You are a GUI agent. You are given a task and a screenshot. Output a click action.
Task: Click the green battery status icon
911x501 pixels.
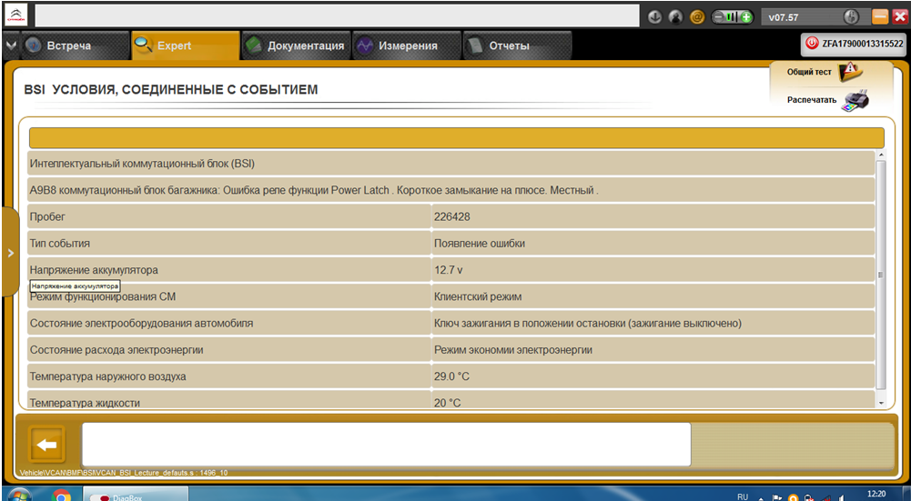(x=733, y=17)
